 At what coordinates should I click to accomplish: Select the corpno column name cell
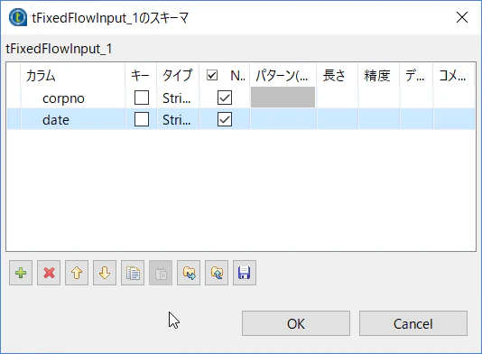[x=73, y=98]
